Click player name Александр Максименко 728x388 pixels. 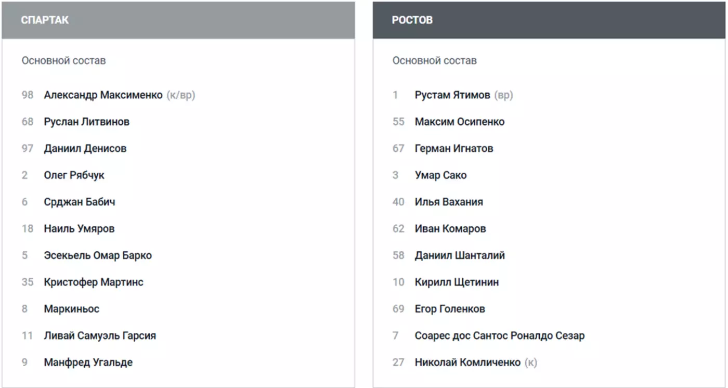(x=103, y=95)
